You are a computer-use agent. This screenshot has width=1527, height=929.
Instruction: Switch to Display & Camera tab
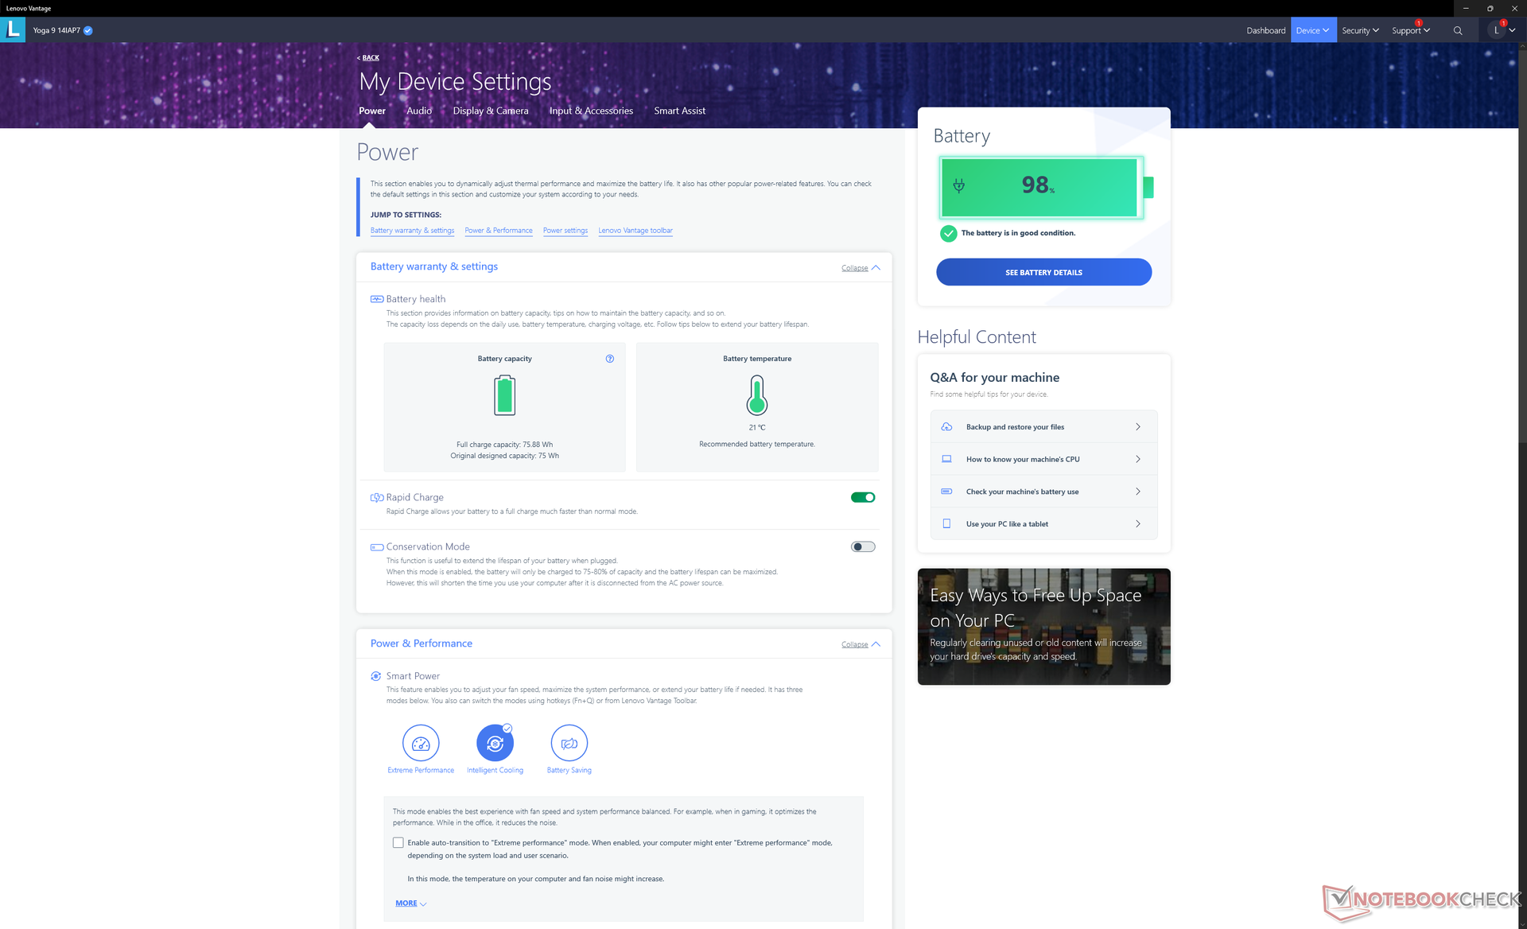(x=490, y=111)
